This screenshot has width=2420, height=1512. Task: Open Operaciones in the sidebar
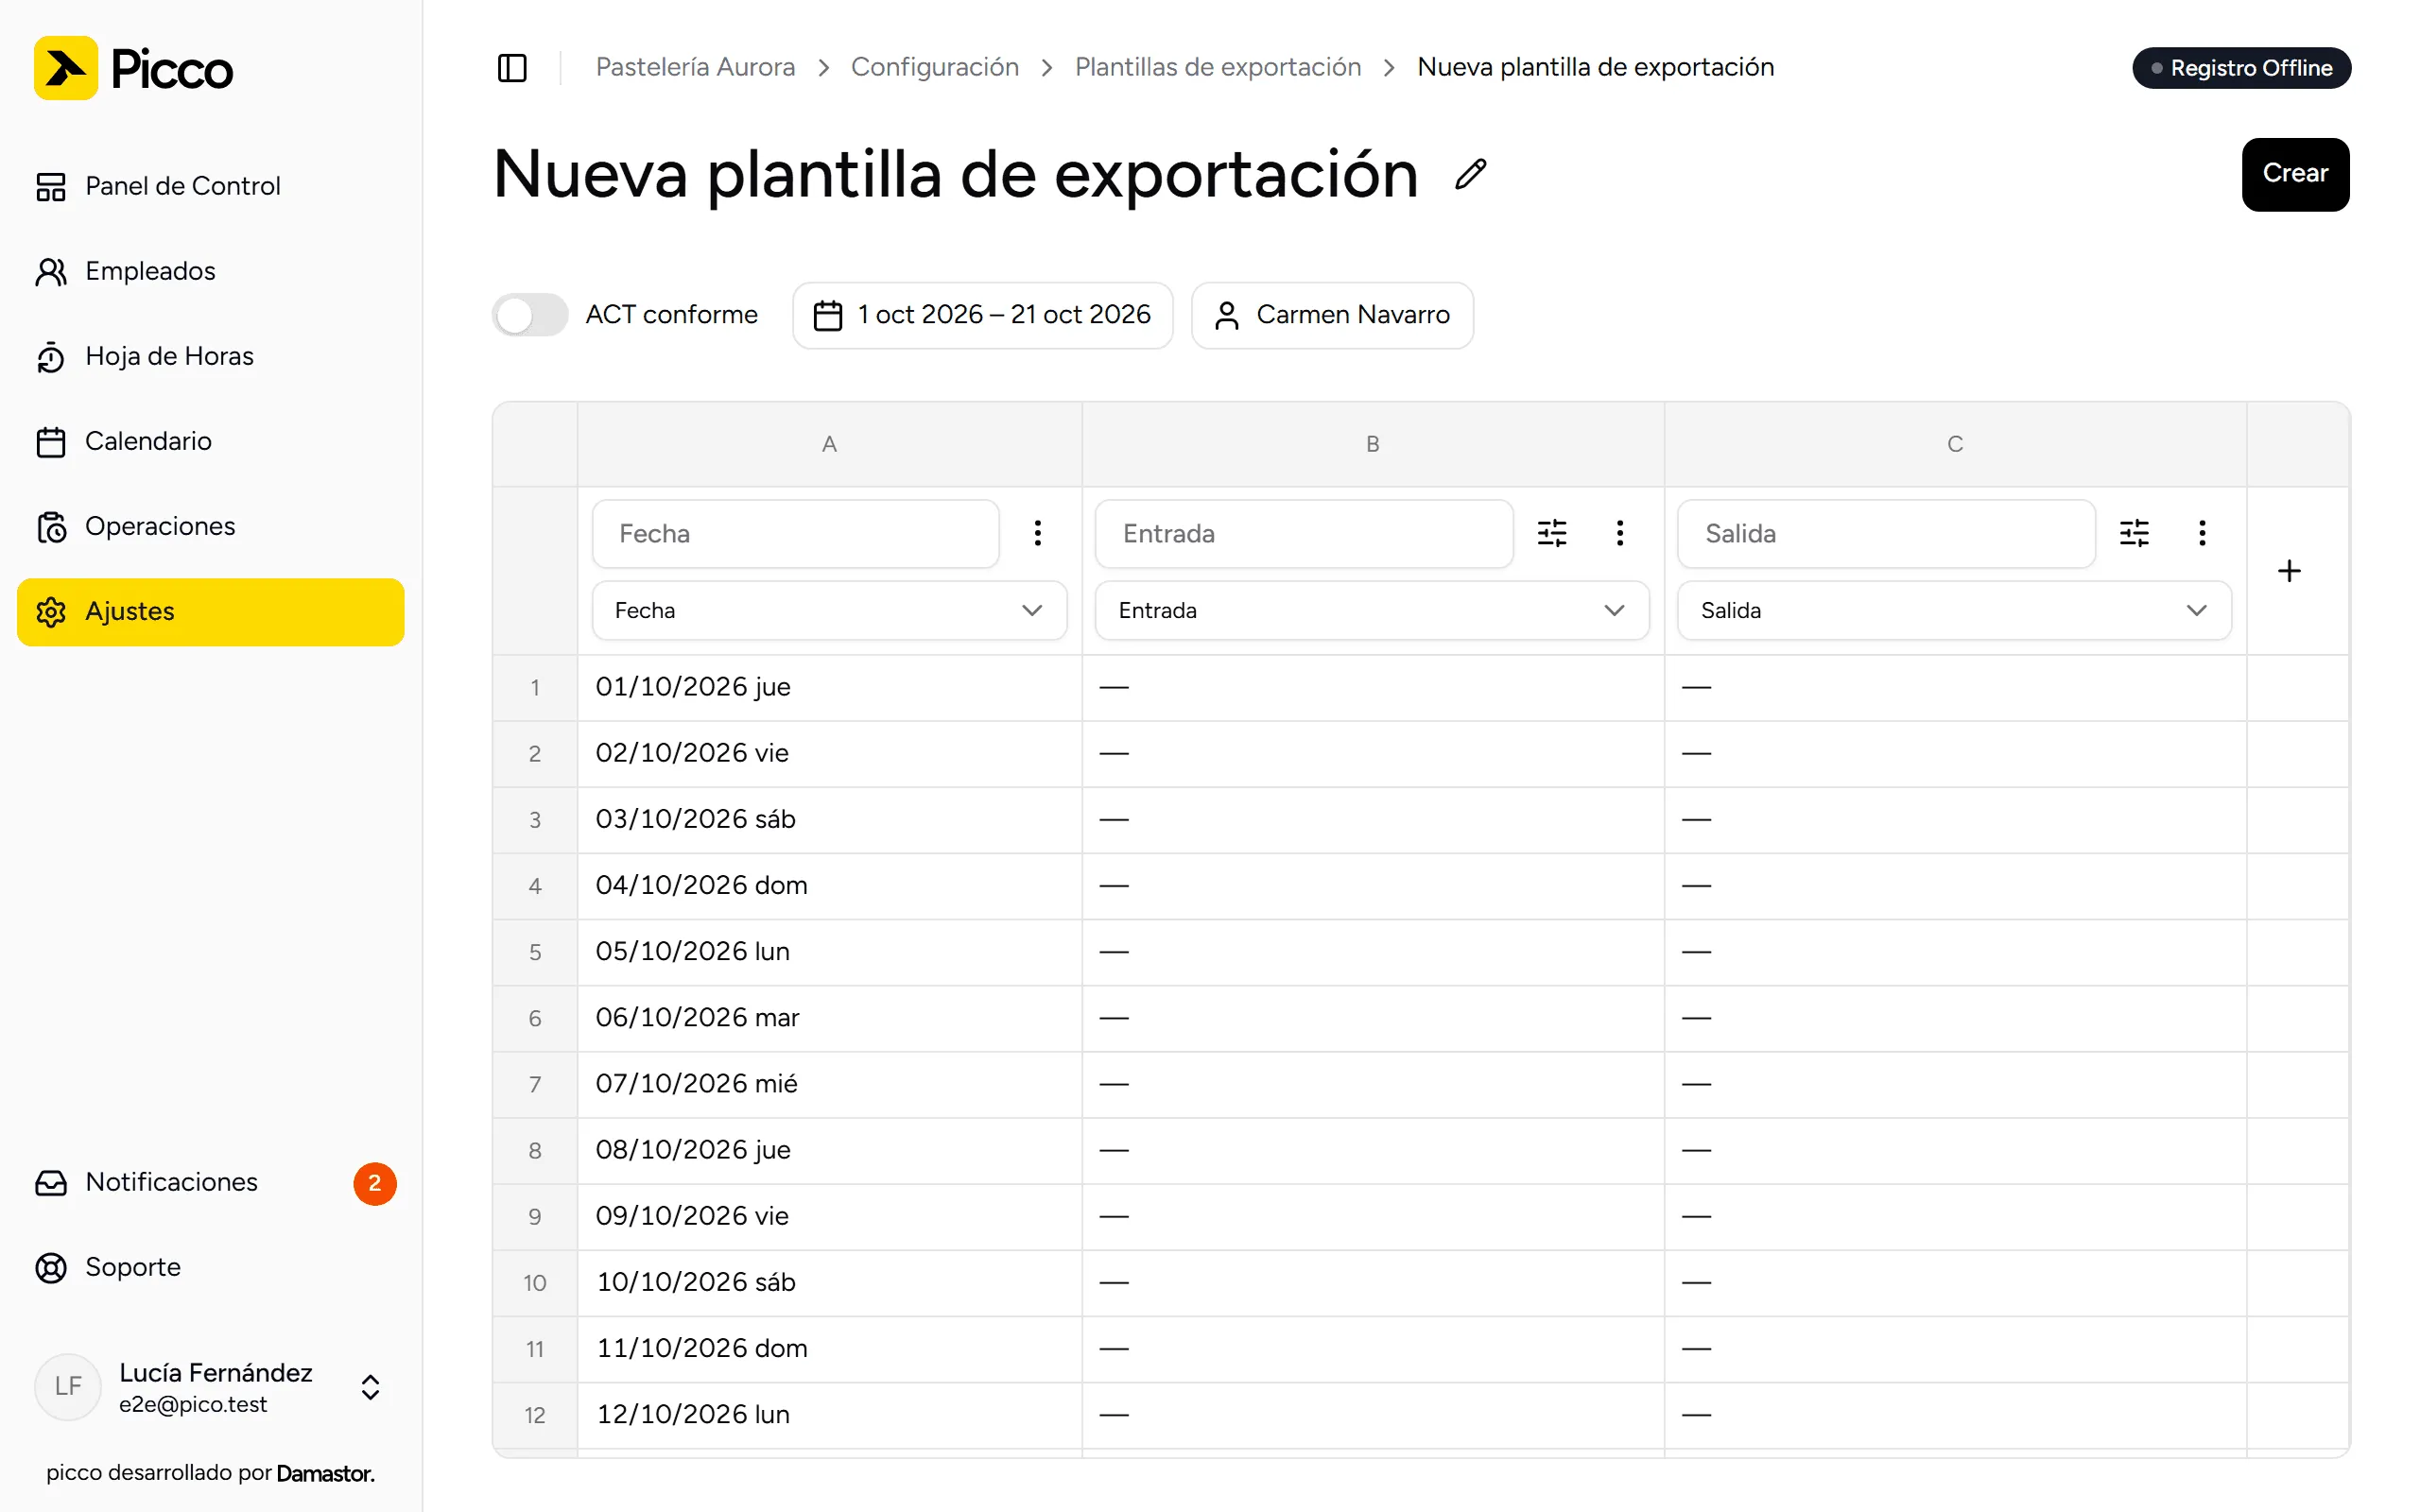(210, 526)
